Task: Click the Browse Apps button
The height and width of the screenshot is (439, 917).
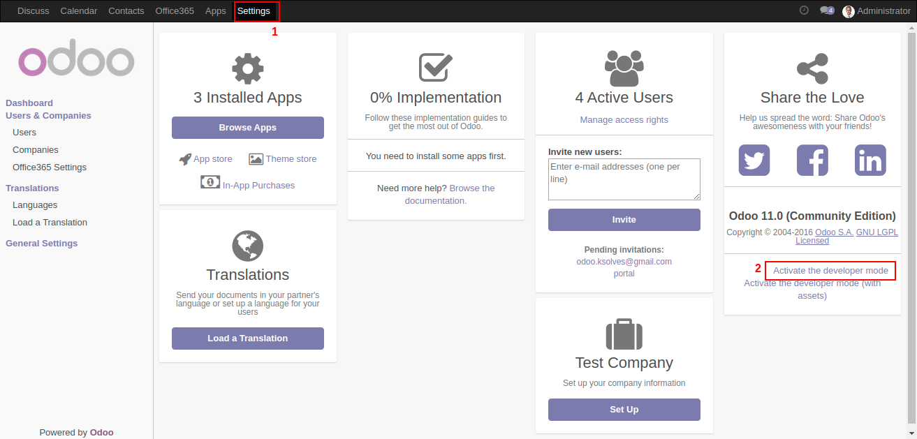Action: (x=248, y=128)
